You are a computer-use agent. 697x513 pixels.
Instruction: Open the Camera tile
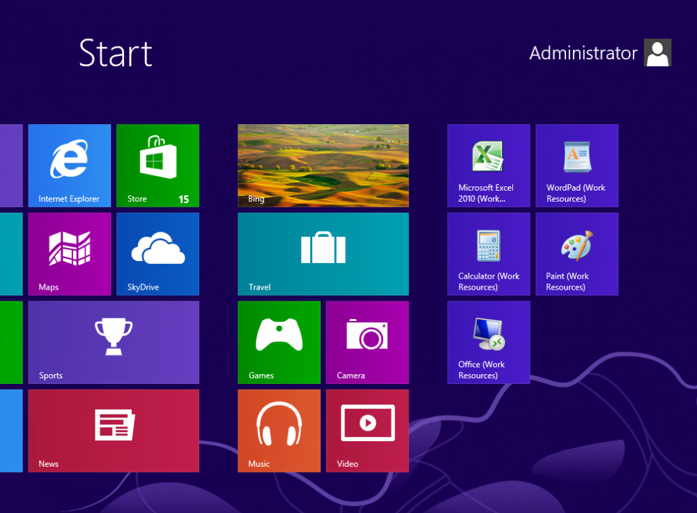(367, 343)
